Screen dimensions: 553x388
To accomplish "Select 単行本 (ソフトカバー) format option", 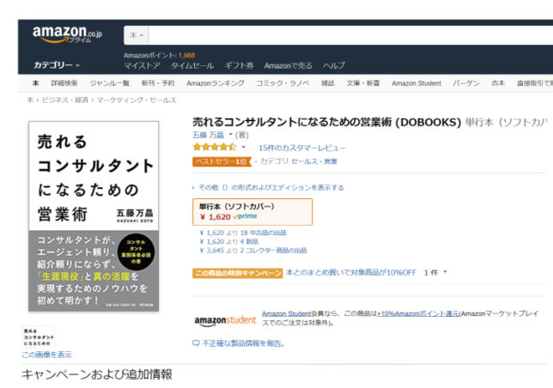I will click(x=252, y=211).
